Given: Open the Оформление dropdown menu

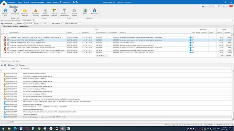Looking at the screenshot, I should 66,2.
